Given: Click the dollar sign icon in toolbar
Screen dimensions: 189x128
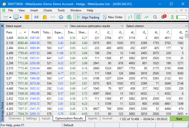Looking at the screenshot, I should (27, 17).
